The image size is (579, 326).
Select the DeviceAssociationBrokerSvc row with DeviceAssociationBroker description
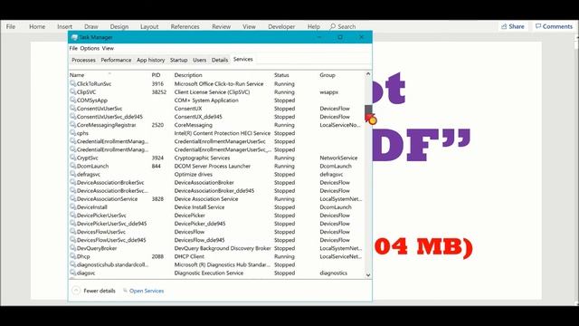(217, 183)
